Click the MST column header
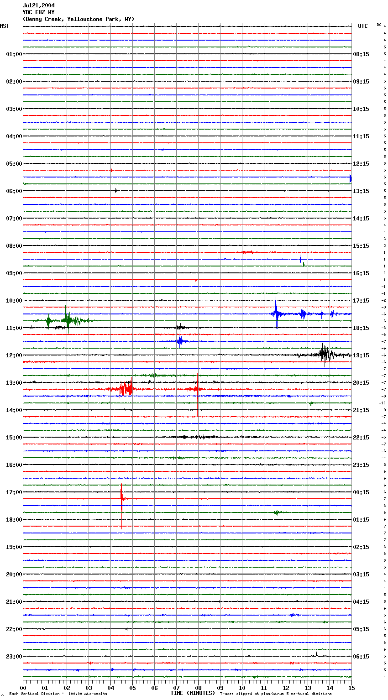The image size is (388, 700). (x=5, y=26)
